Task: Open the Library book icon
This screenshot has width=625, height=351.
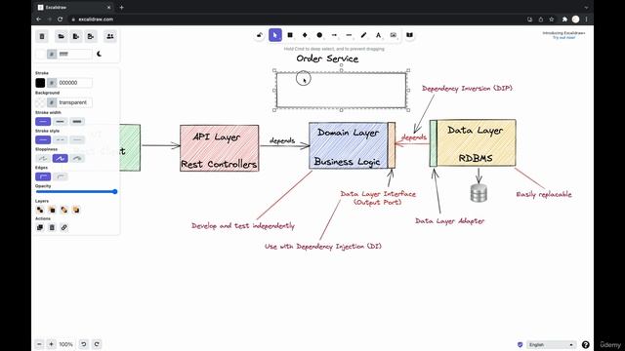Action: (x=409, y=35)
